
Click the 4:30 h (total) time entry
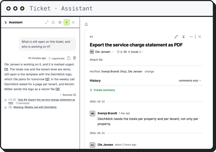(128, 52)
